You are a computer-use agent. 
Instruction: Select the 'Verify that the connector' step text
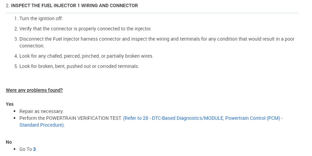pos(85,29)
